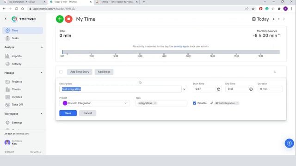Edit the End Time field
Viewport: 296px width, 166px height.
pos(236,89)
